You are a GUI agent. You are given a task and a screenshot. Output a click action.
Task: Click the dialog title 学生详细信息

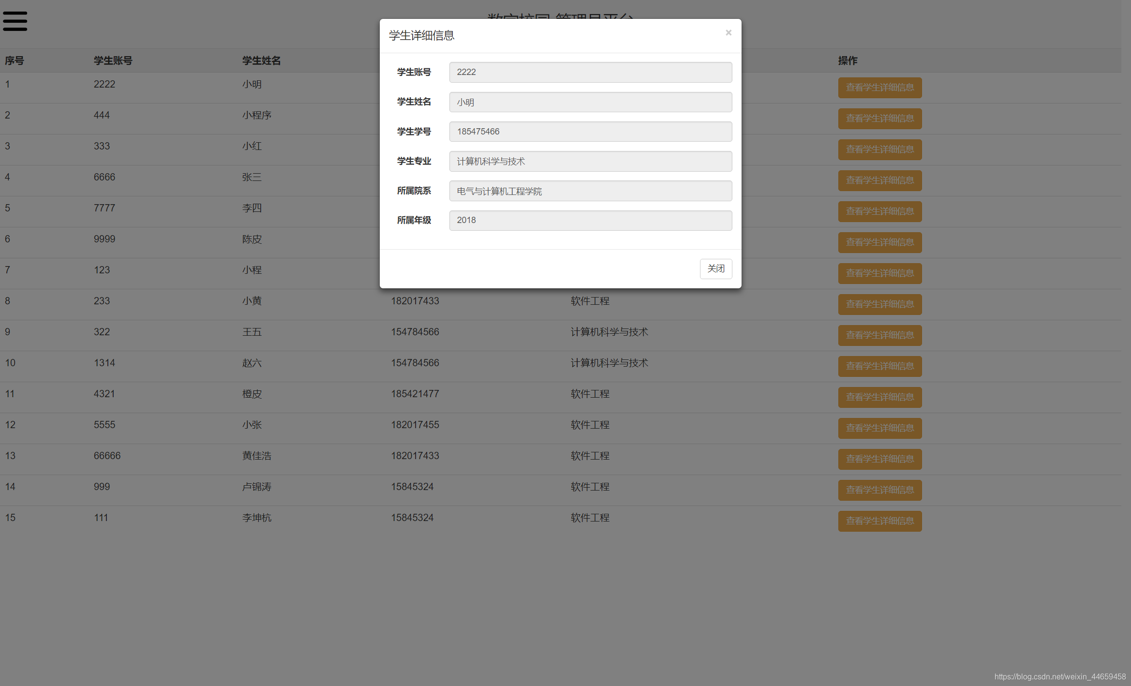[422, 36]
